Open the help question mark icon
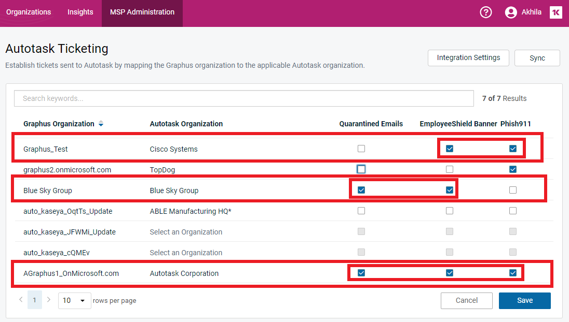The width and height of the screenshot is (569, 322). (x=485, y=12)
